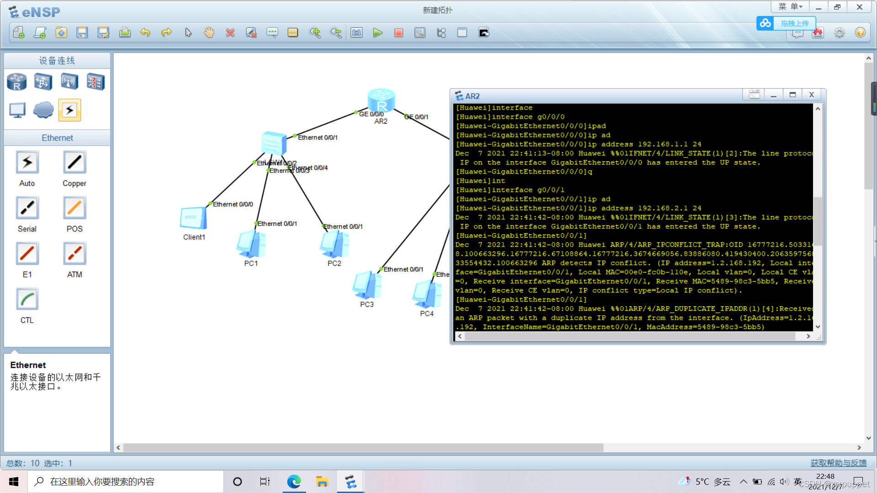This screenshot has width=877, height=493.
Task: Click the New Sample Topology icon
Action: pyautogui.click(x=40, y=32)
